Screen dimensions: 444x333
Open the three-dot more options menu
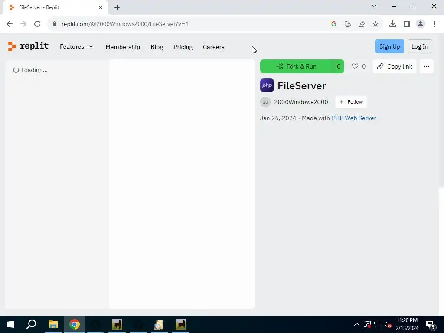point(427,66)
